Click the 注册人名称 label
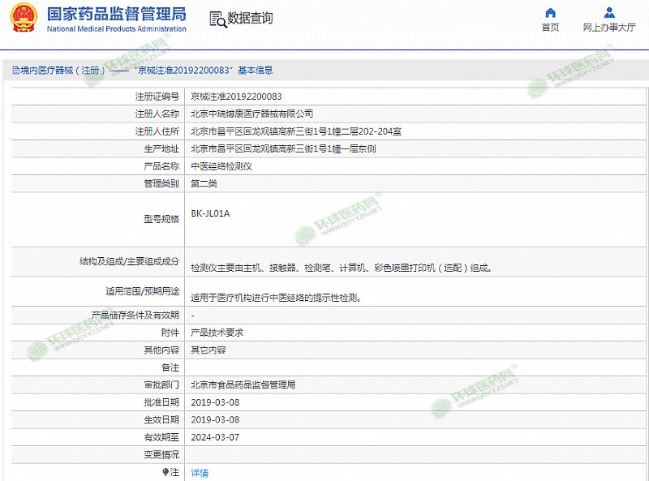 click(157, 114)
